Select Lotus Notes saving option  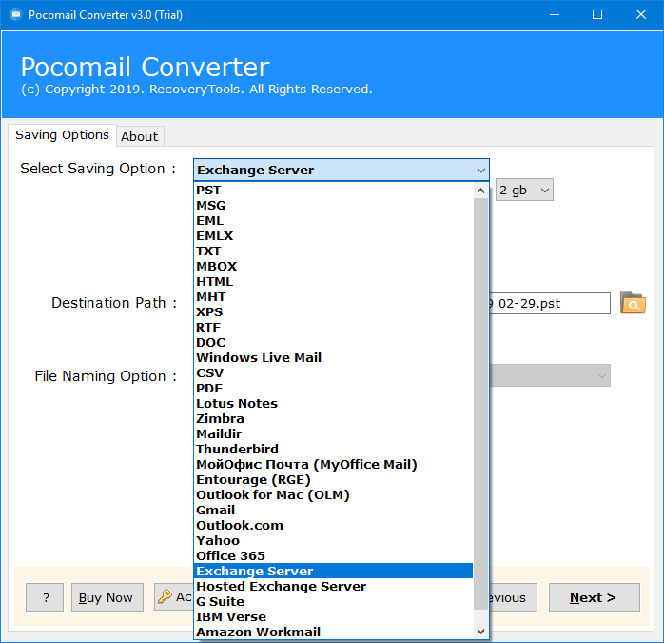334,403
